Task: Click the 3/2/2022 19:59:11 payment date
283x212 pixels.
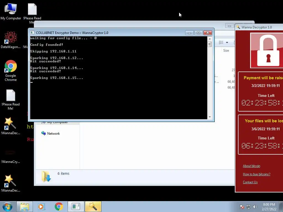Action: (265, 86)
